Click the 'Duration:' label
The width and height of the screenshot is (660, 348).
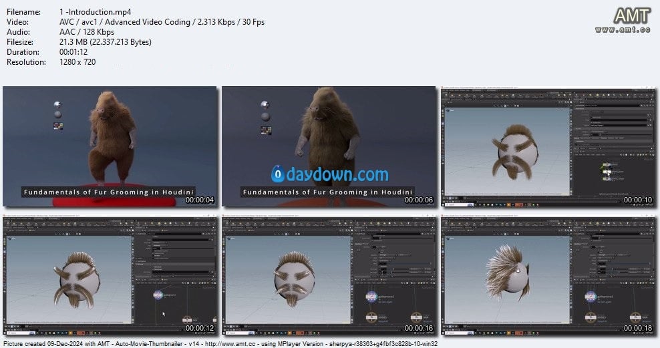pyautogui.click(x=23, y=52)
